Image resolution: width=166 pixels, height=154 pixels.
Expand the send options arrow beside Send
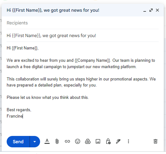click(35, 142)
